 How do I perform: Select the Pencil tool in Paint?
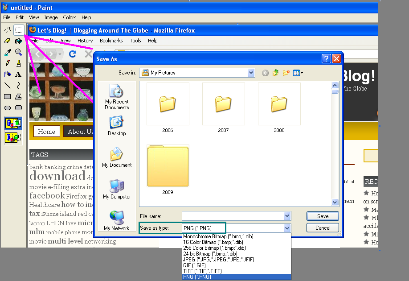pyautogui.click(x=7, y=63)
